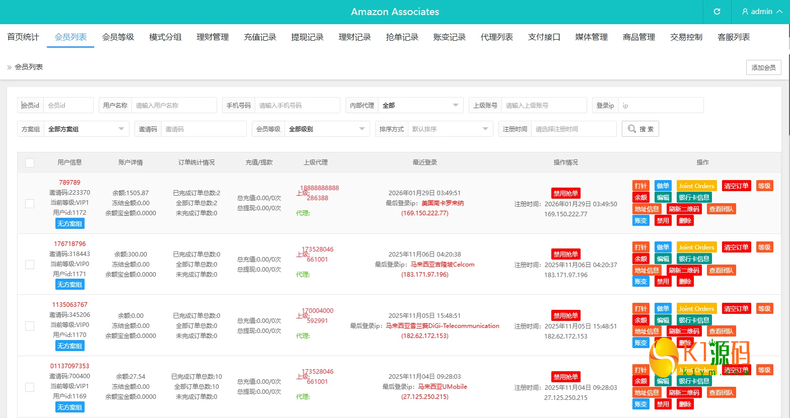Select 商品管理 tab
The height and width of the screenshot is (418, 790).
tap(639, 37)
